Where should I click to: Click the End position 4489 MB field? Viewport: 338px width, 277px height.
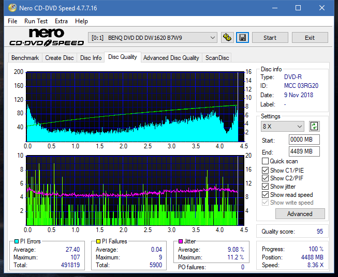point(304,151)
